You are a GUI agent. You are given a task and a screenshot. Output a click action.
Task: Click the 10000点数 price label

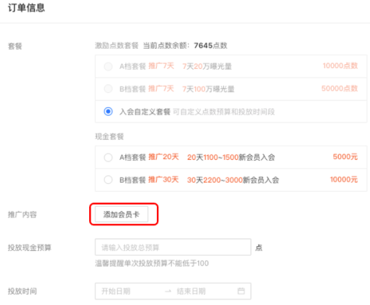[x=341, y=66]
